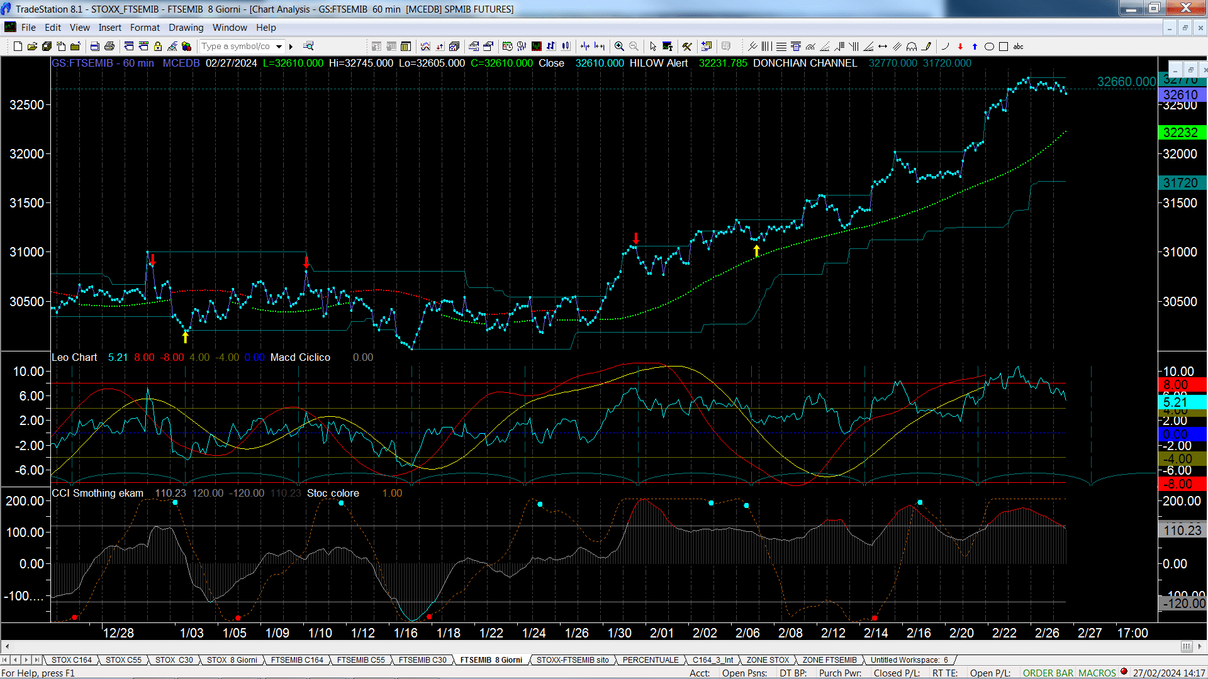Viewport: 1208px width, 679px height.
Task: Open the Drawing menu
Action: pyautogui.click(x=186, y=28)
